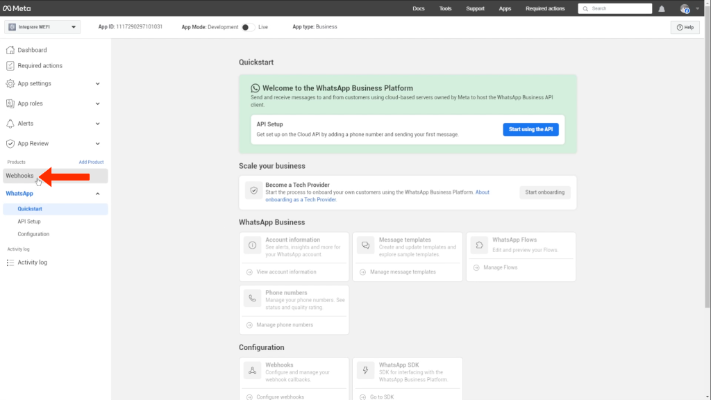Click the Meta logo
Viewport: 711px width, 400px height.
pyautogui.click(x=17, y=8)
